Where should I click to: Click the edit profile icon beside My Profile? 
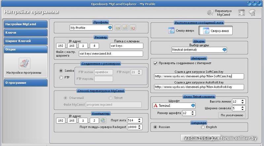tap(118, 28)
